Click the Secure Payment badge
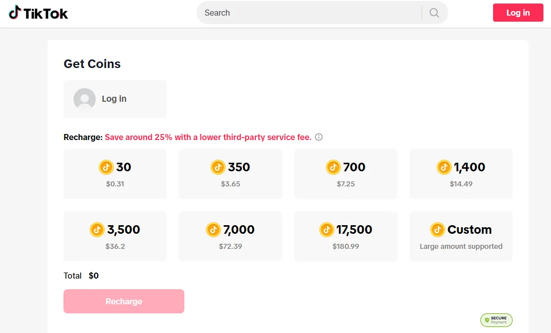Image resolution: width=551 pixels, height=333 pixels. click(496, 320)
